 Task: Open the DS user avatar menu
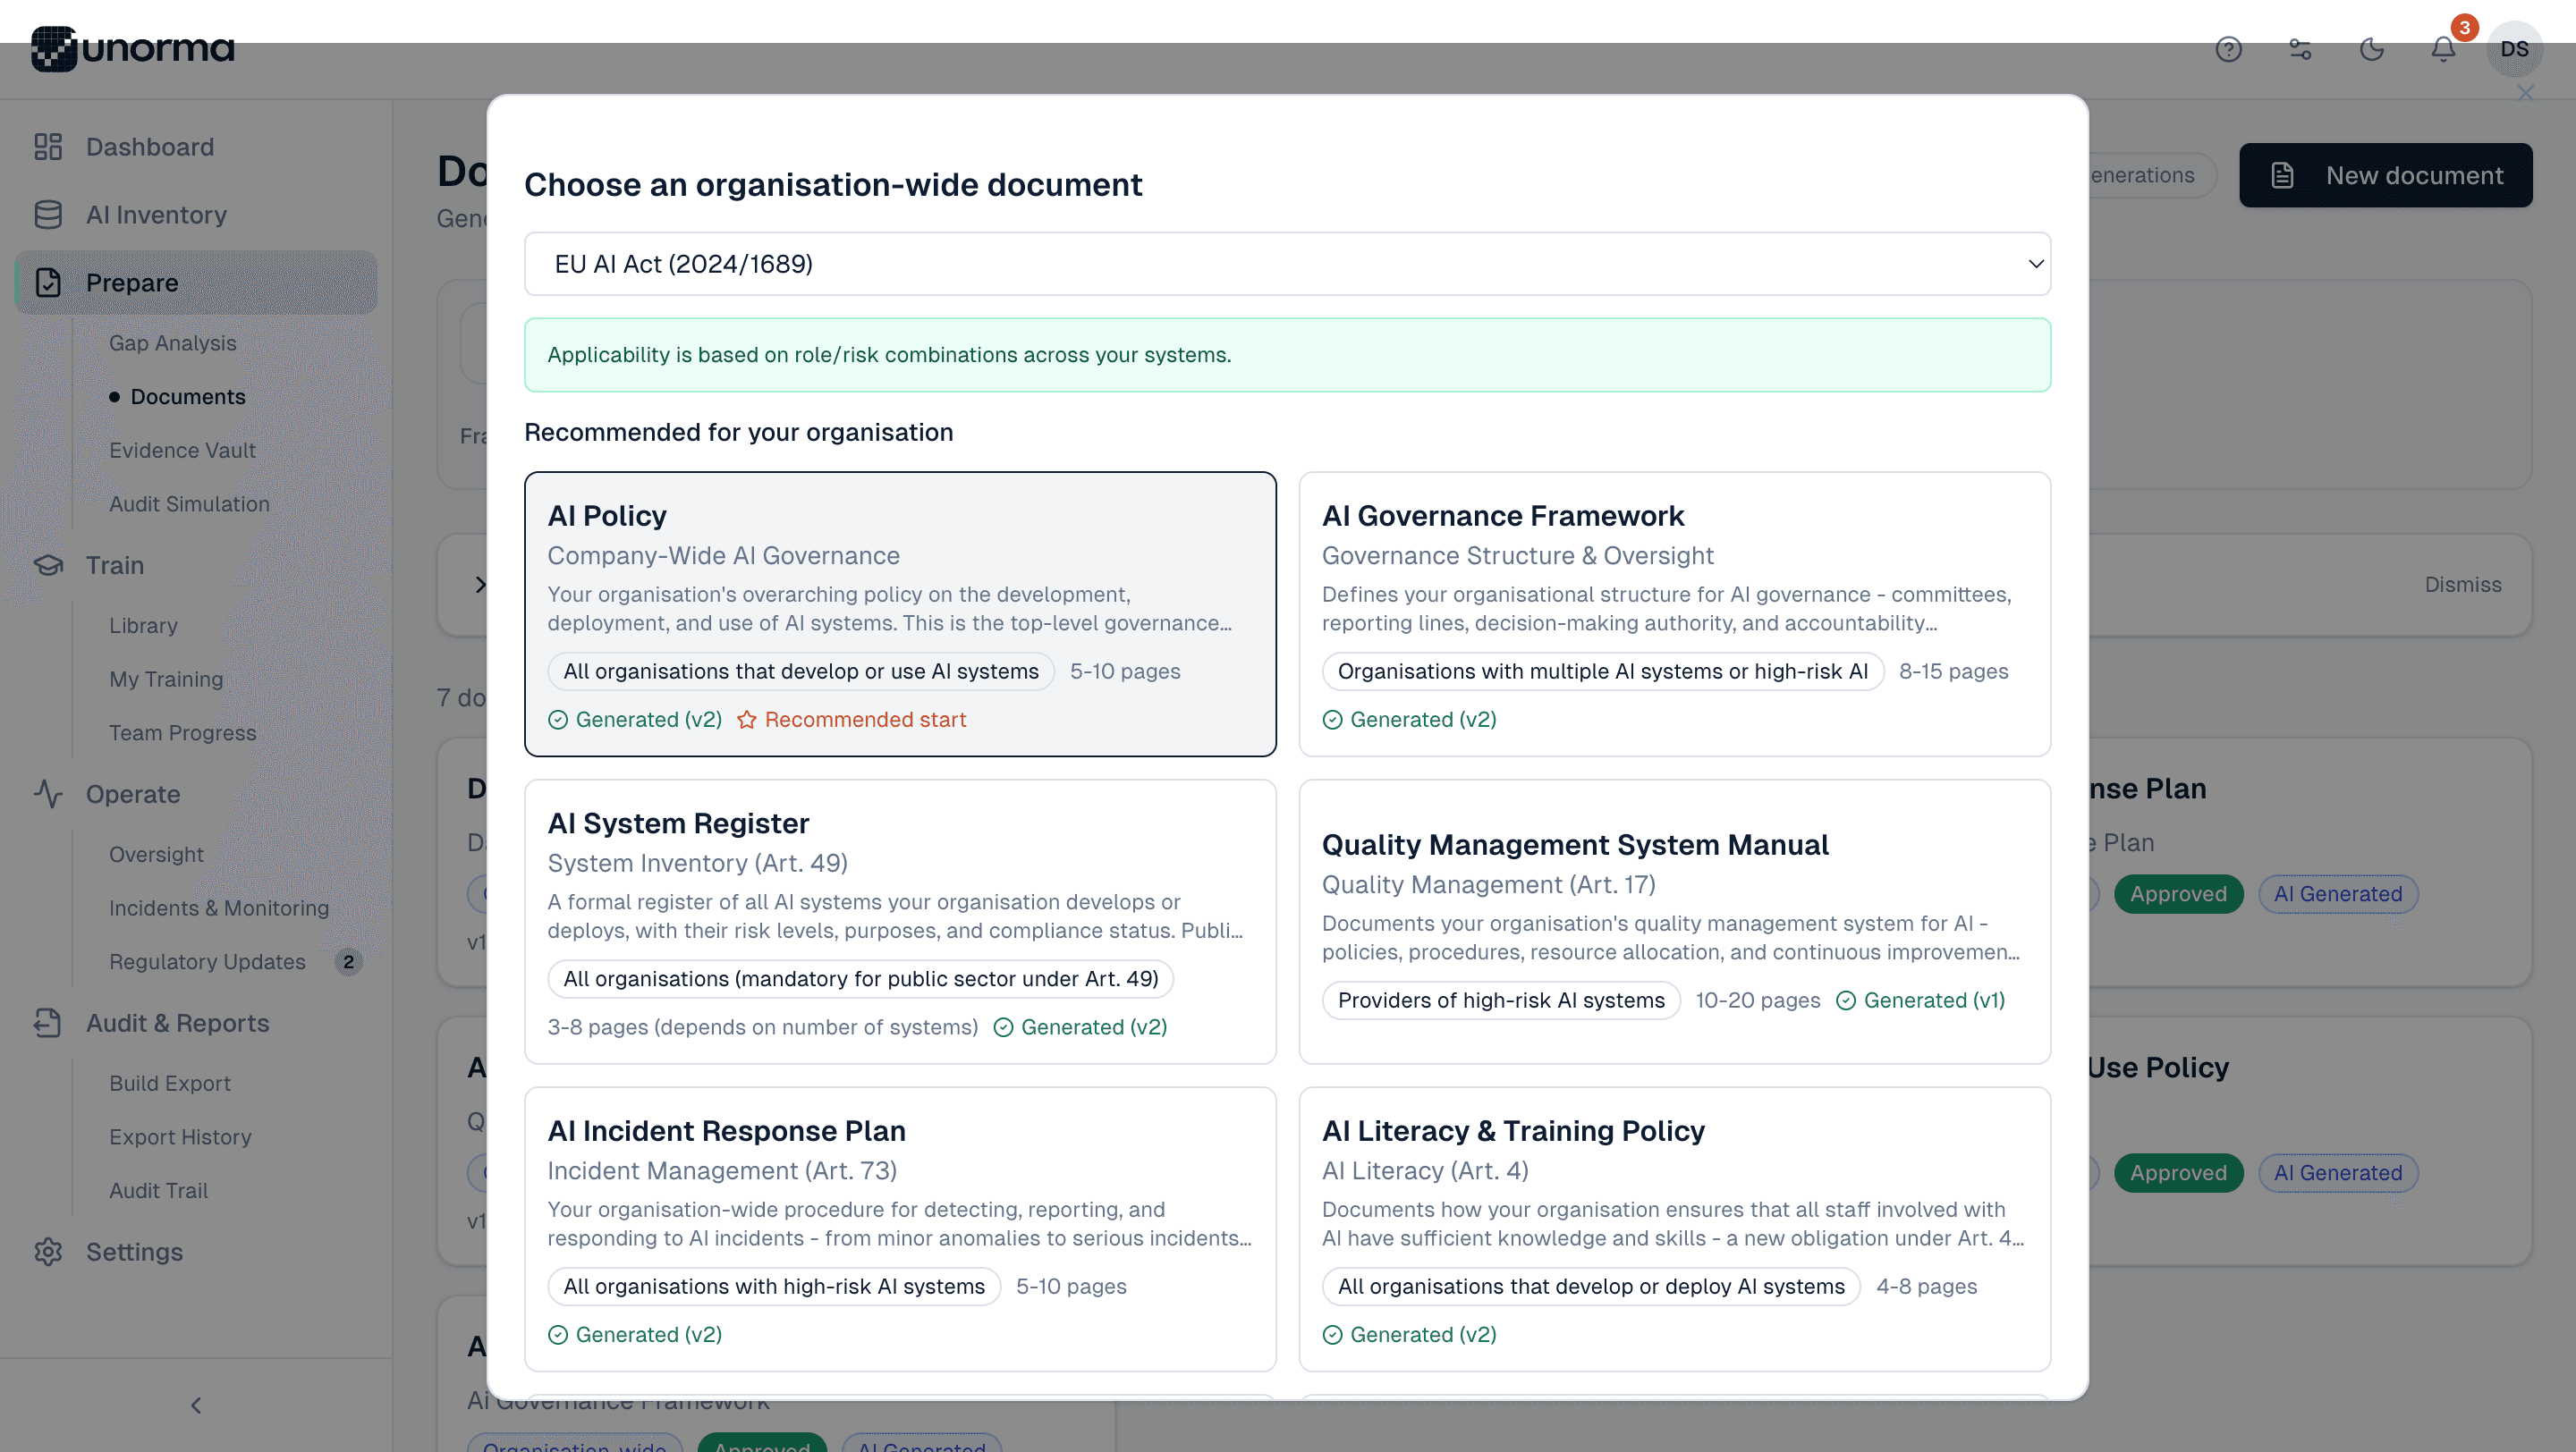(2514, 49)
